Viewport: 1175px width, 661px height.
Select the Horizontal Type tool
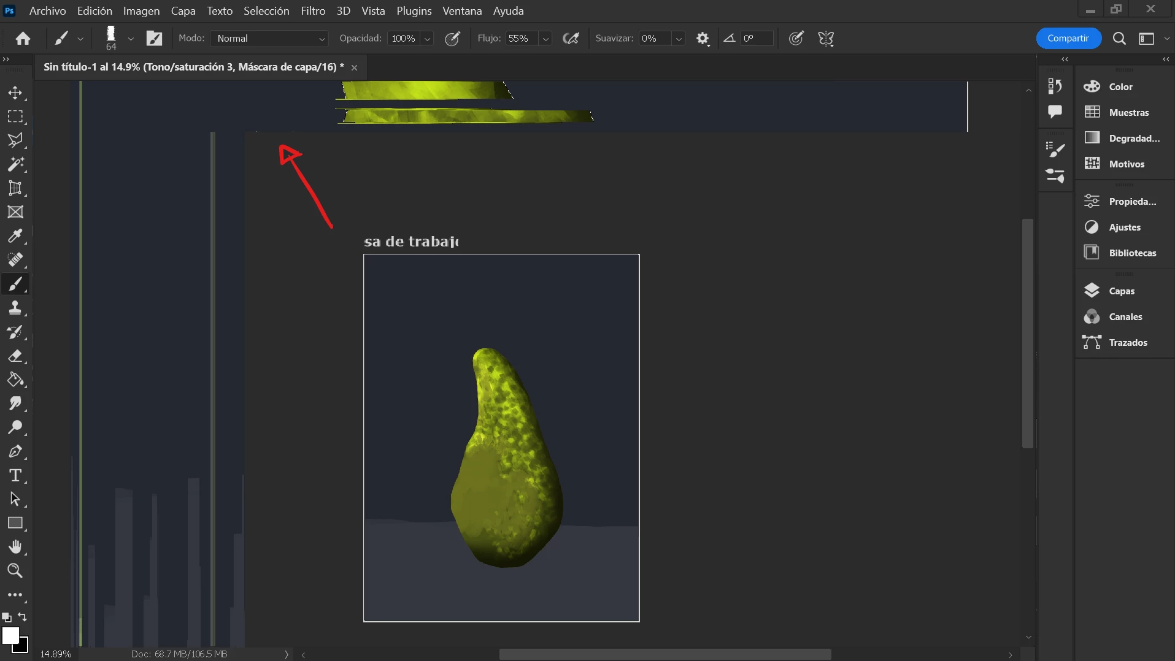15,476
